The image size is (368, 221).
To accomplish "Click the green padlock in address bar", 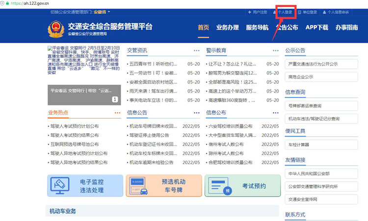I will 7,3.
